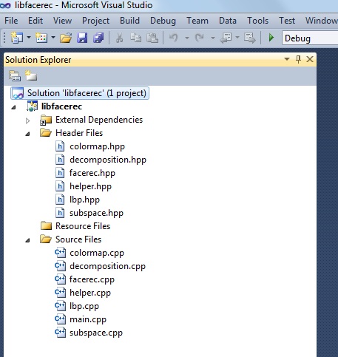Click the Show All Files icon
This screenshot has height=357, width=338.
pos(31,75)
